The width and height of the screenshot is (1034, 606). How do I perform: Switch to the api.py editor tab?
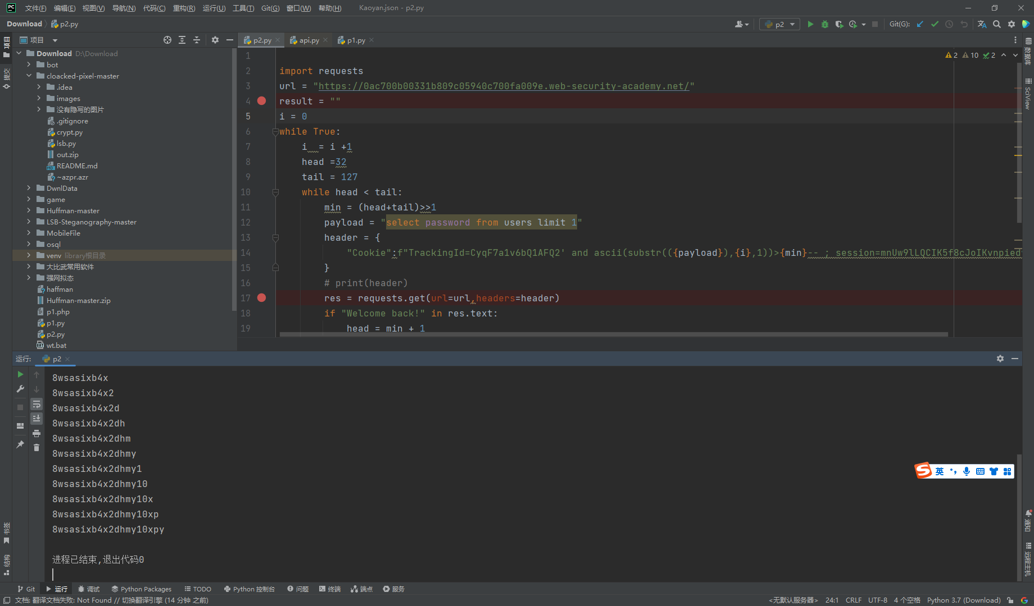(309, 40)
